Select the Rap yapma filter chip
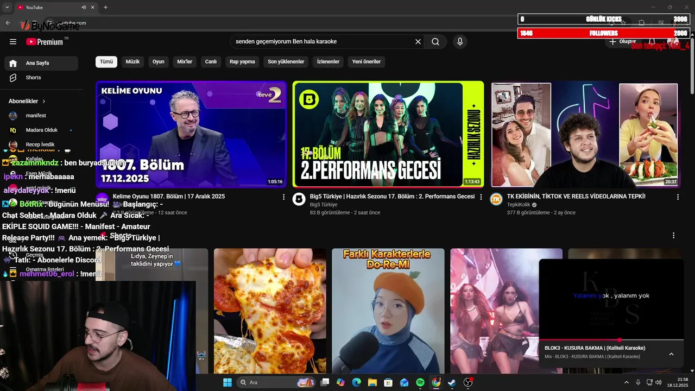This screenshot has width=695, height=391. (x=242, y=61)
